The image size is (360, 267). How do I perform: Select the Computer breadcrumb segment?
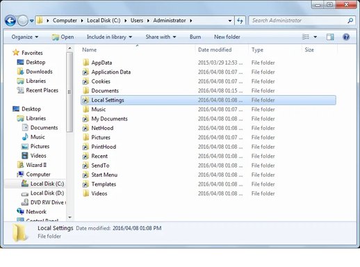pyautogui.click(x=65, y=20)
